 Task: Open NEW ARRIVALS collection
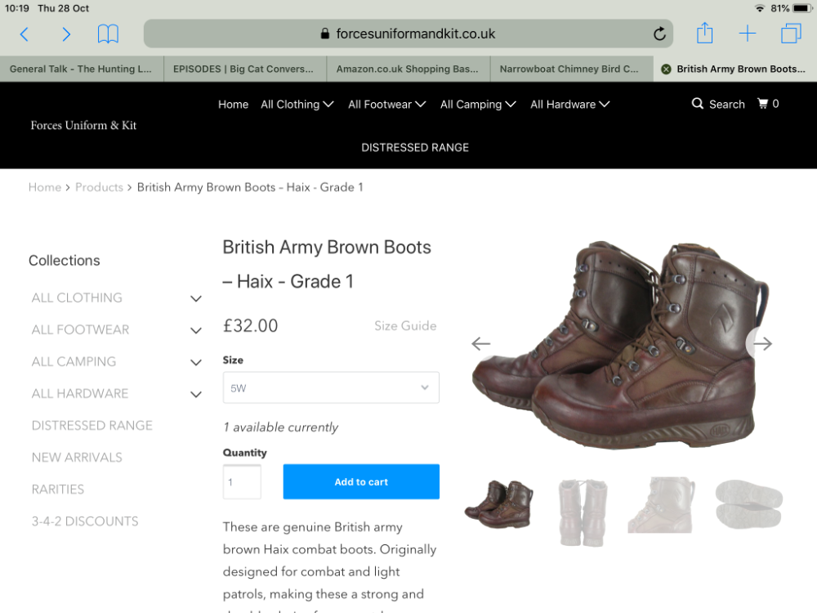(77, 457)
